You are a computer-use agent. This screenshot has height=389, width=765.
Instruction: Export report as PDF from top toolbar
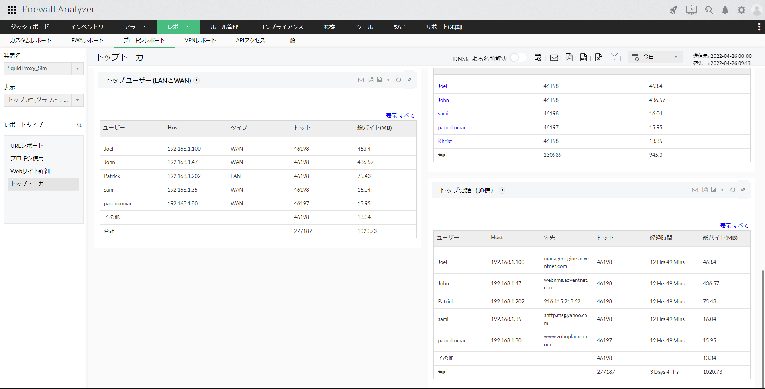pos(569,57)
